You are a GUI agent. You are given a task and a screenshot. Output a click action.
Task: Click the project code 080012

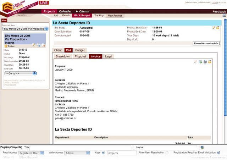click(23, 50)
